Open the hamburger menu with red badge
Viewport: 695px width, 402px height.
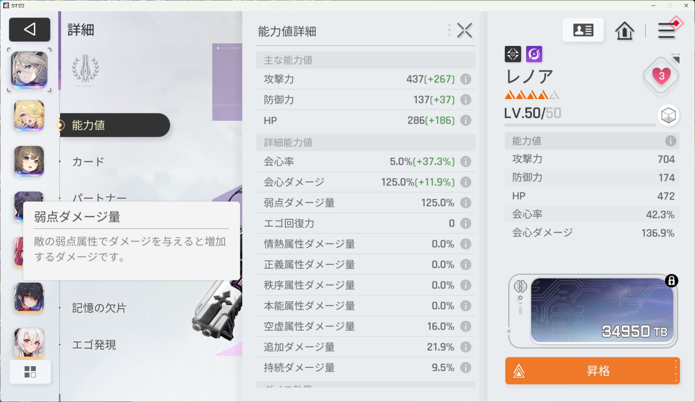click(x=666, y=30)
